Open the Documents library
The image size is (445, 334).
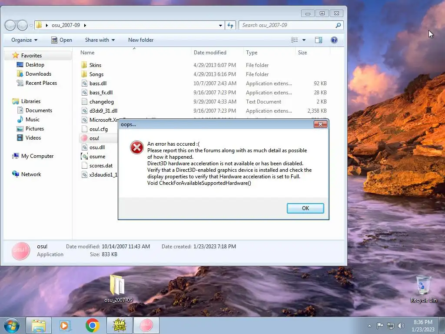[35, 110]
